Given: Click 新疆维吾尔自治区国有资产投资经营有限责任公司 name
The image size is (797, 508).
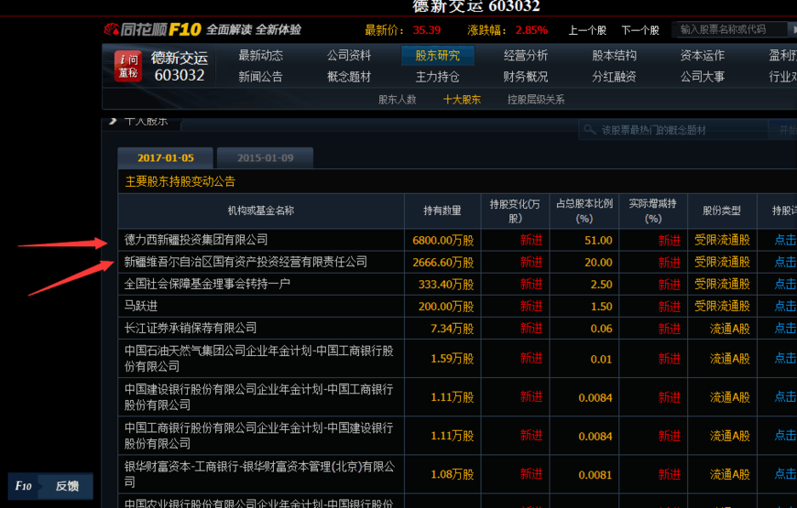Looking at the screenshot, I should click(246, 262).
